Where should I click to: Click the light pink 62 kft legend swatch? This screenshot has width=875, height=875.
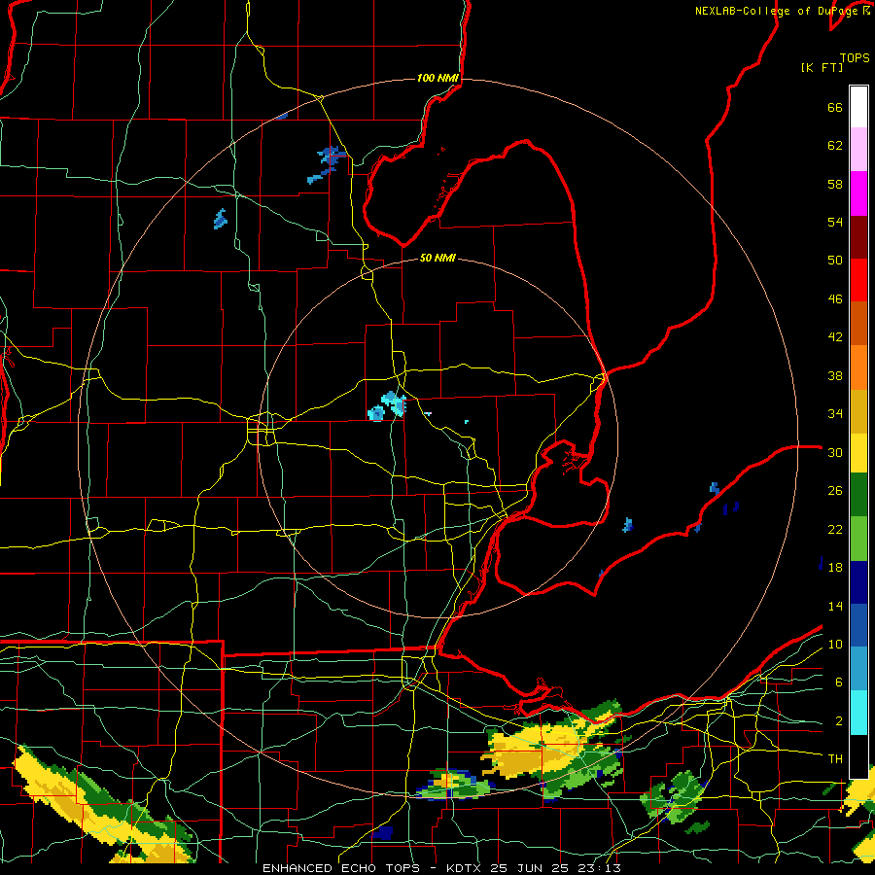(858, 149)
